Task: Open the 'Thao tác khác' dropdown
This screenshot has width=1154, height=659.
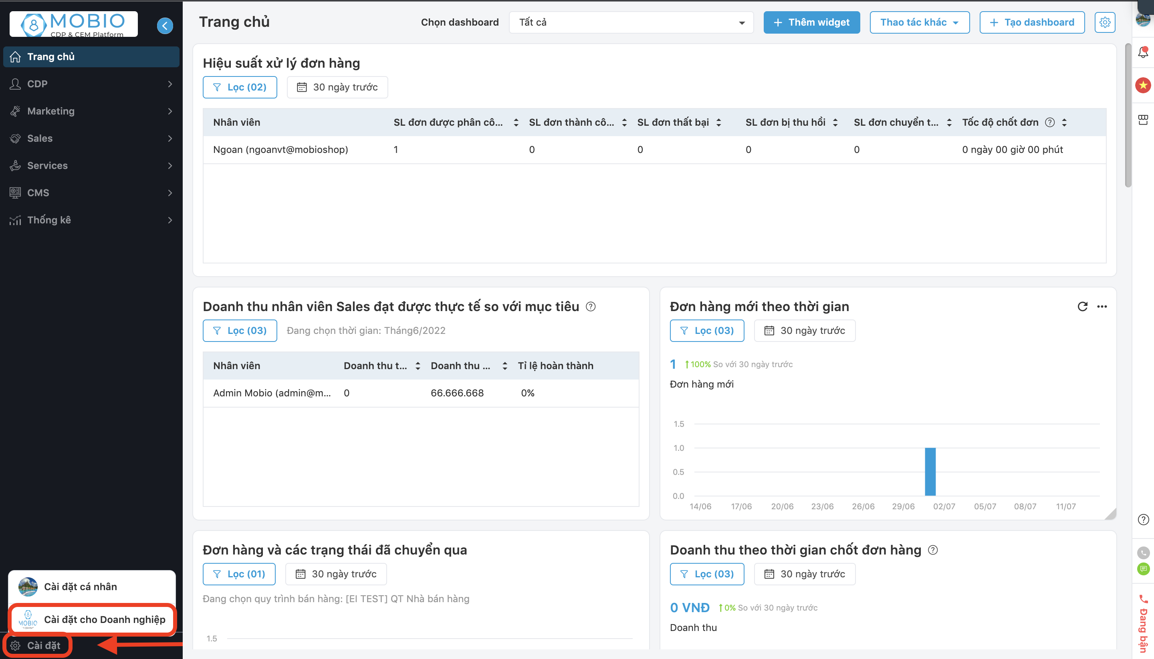Action: 920,22
